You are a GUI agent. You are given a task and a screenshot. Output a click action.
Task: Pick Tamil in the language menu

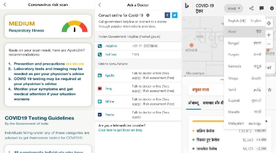[244, 89]
